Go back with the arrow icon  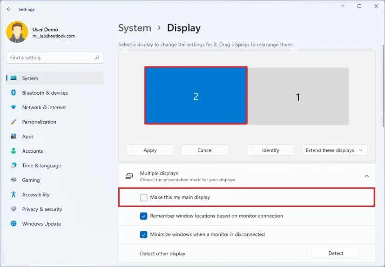pos(9,9)
